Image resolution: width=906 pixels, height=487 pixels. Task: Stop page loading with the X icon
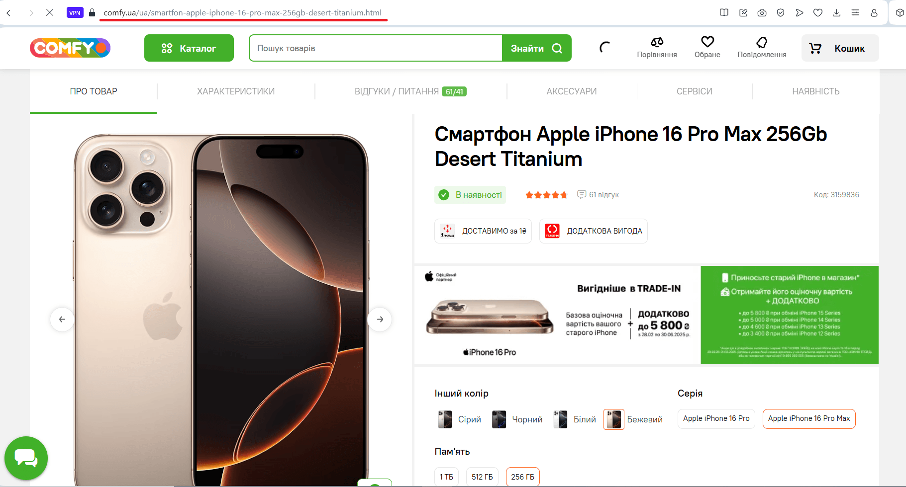(x=50, y=12)
